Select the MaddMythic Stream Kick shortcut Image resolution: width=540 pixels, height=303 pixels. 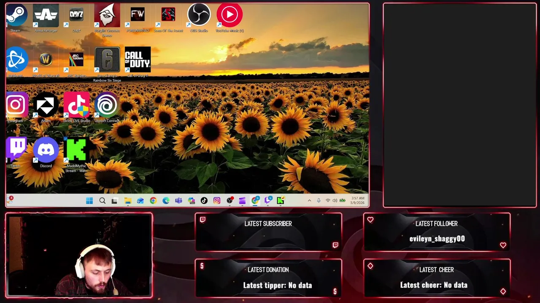pos(76,154)
